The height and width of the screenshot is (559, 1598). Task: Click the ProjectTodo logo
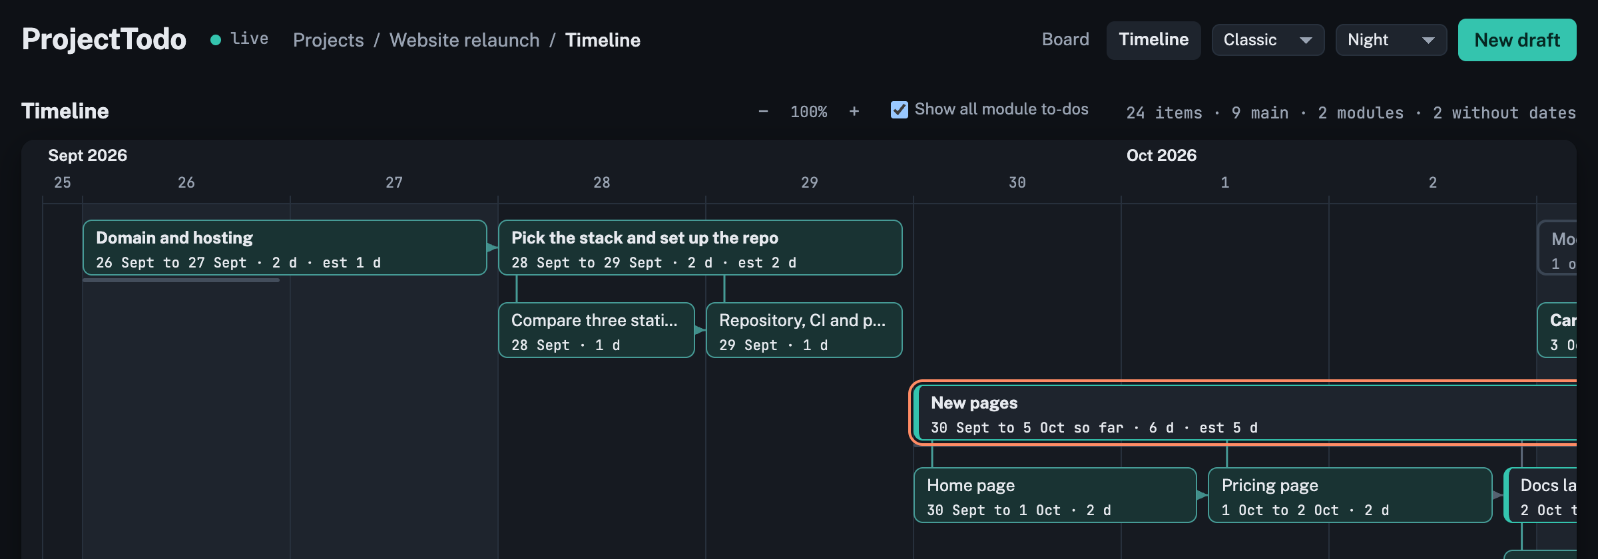coord(104,39)
